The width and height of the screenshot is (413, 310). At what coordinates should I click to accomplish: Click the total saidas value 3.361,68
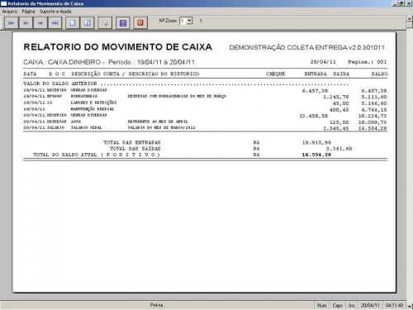339,149
